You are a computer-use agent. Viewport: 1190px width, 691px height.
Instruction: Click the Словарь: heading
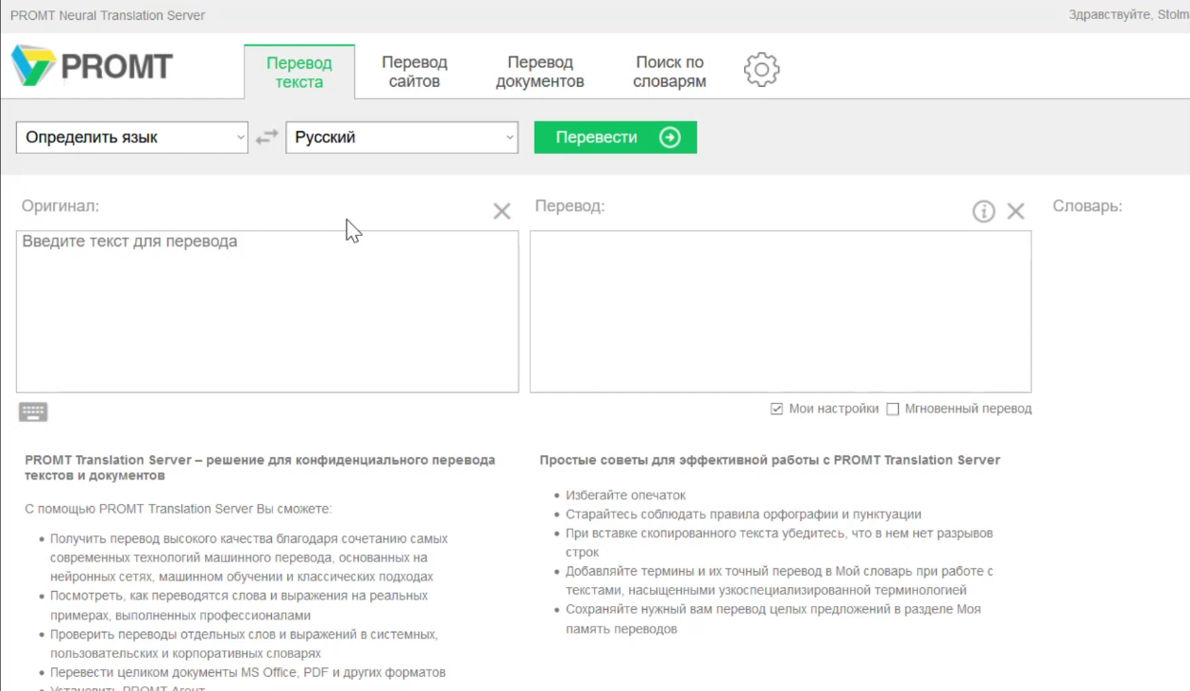1087,206
